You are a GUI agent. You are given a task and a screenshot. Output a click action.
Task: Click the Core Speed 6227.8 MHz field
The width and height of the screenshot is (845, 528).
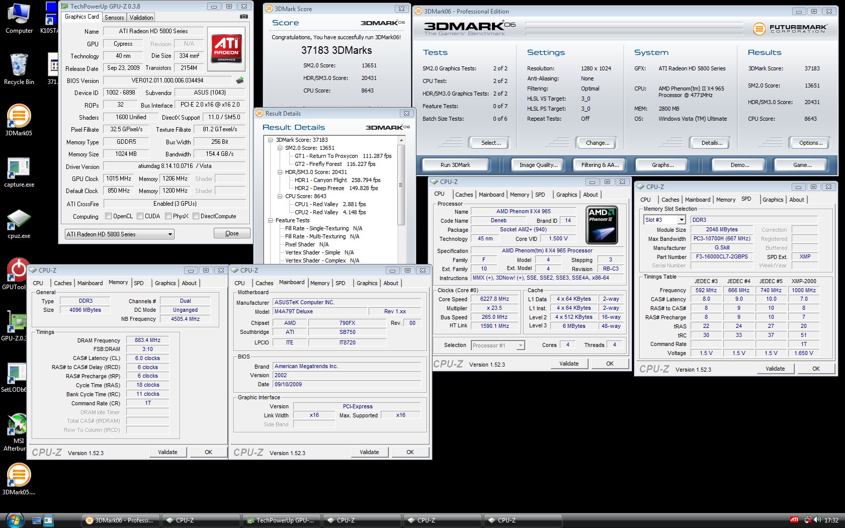point(495,299)
